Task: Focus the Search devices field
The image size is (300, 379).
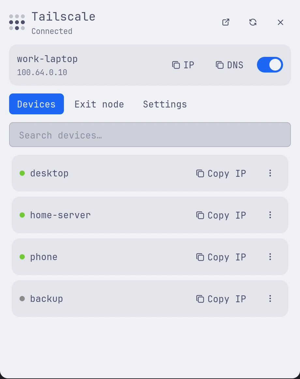Action: 150,135
